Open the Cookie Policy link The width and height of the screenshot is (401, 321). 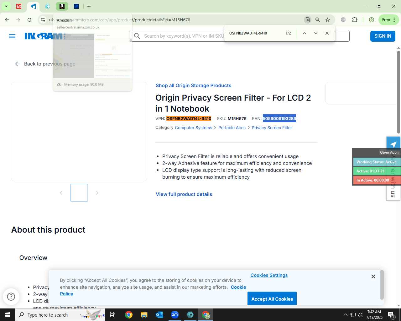(x=238, y=287)
